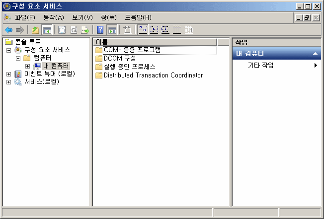Expand the 이벤트 뷰어 (로컬) node
This screenshot has width=324, height=219.
(8, 74)
